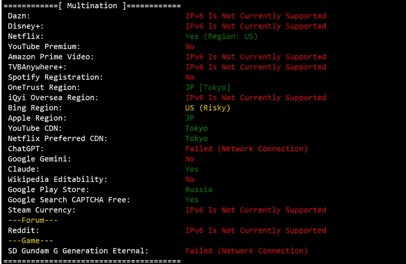This screenshot has width=406, height=264.
Task: Click the green "Yes" beside Claude
Action: coord(192,169)
